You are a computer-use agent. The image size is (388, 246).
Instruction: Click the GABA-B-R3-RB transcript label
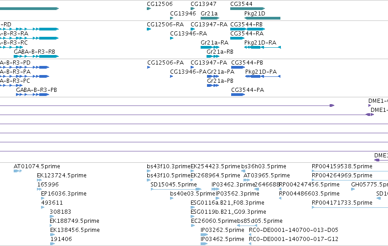34,52
